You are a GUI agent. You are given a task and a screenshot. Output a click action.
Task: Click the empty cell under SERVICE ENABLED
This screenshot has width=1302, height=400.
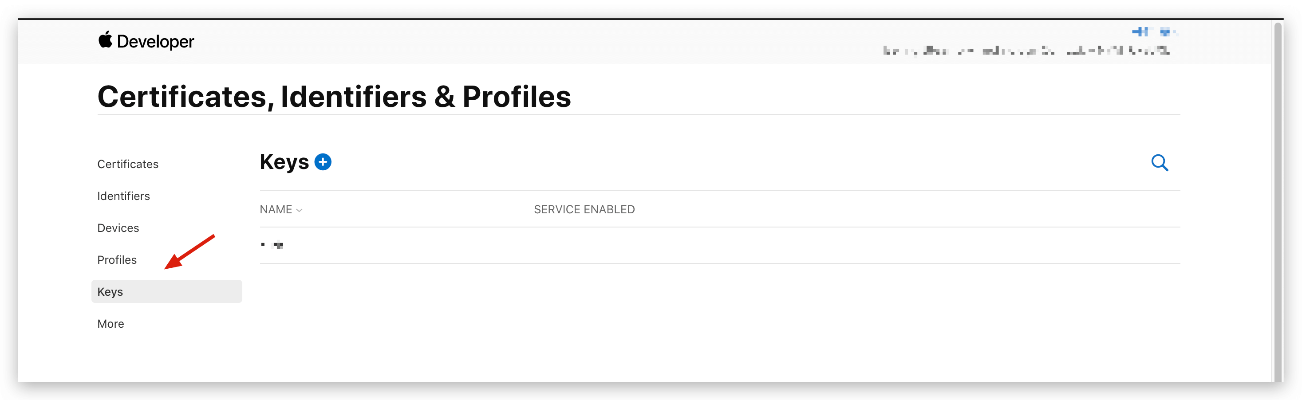(584, 245)
